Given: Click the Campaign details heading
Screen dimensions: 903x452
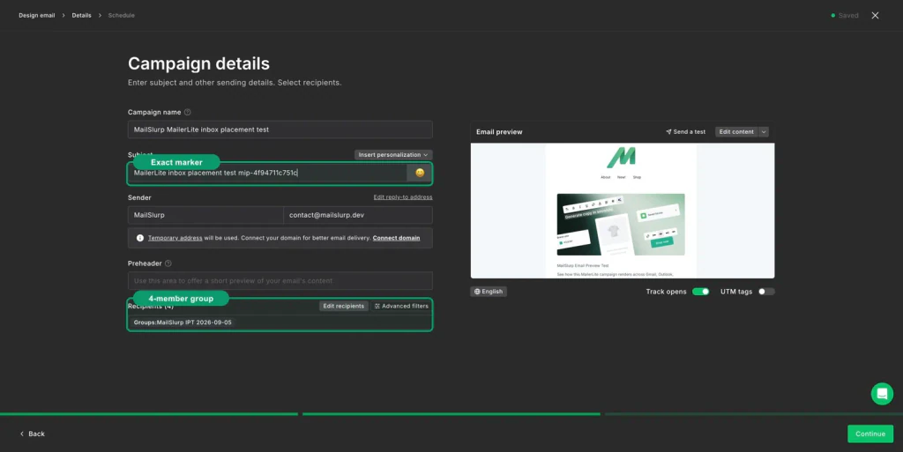Looking at the screenshot, I should point(198,63).
